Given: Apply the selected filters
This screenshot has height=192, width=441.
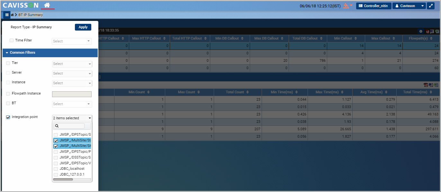Looking at the screenshot, I should (83, 27).
